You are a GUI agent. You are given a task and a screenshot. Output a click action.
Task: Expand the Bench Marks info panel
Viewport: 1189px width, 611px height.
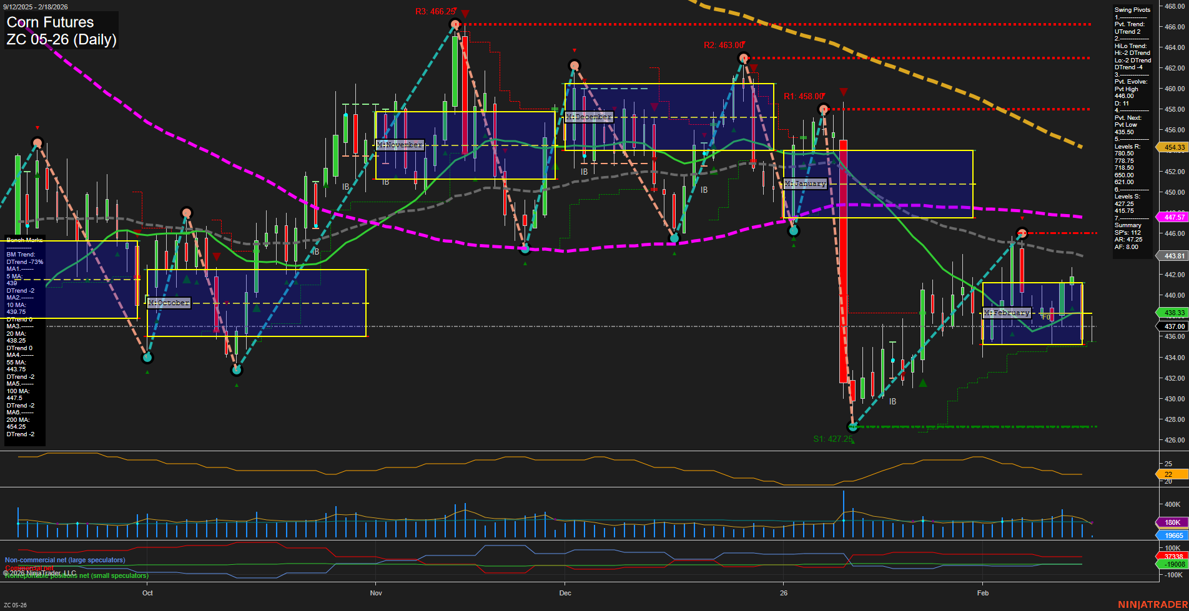24,240
